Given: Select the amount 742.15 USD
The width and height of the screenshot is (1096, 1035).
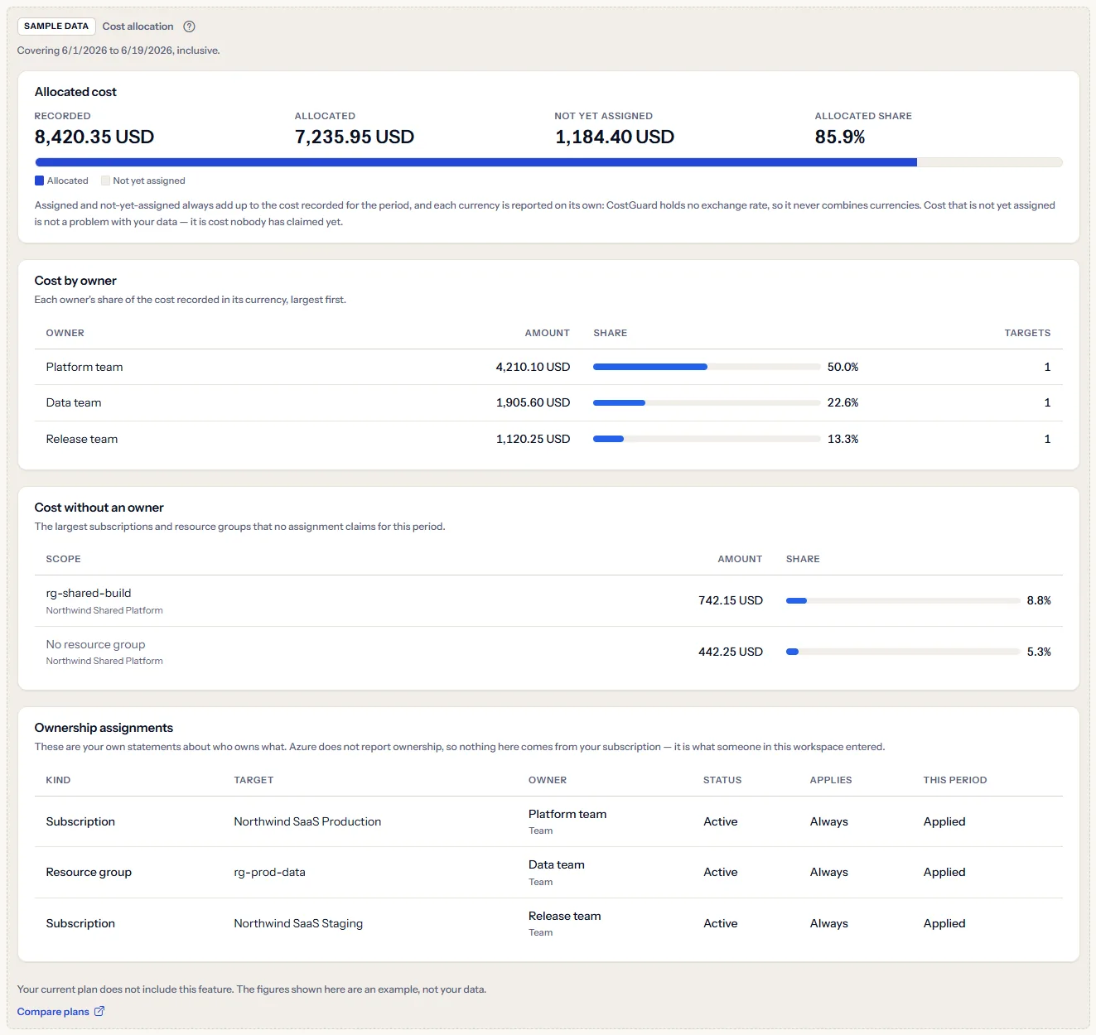Looking at the screenshot, I should pos(730,600).
